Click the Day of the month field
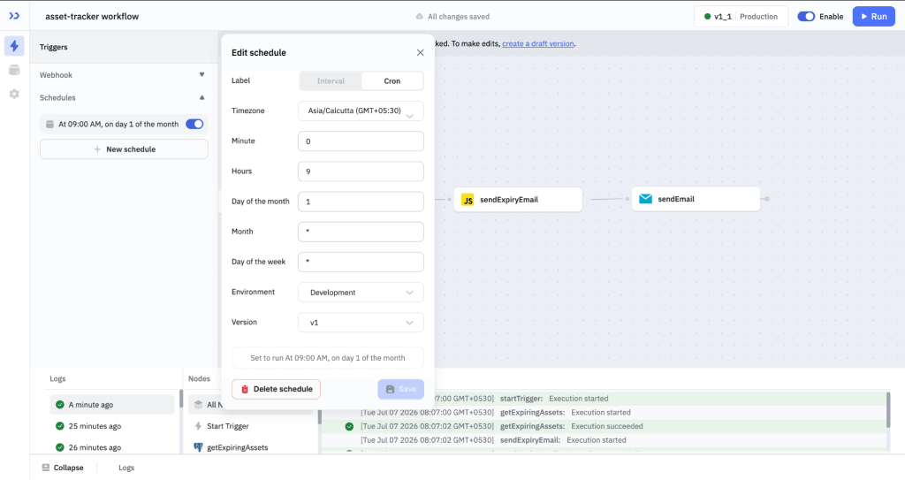This screenshot has height=480, width=905. pyautogui.click(x=361, y=202)
